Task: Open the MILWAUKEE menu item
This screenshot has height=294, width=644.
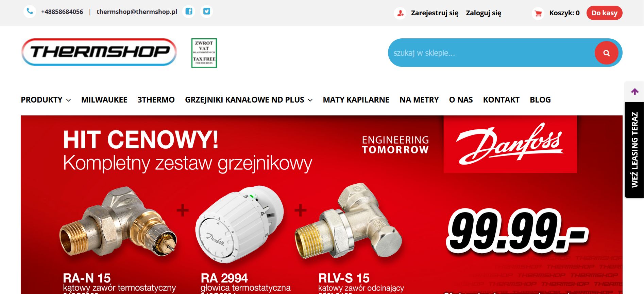Action: pyautogui.click(x=104, y=100)
